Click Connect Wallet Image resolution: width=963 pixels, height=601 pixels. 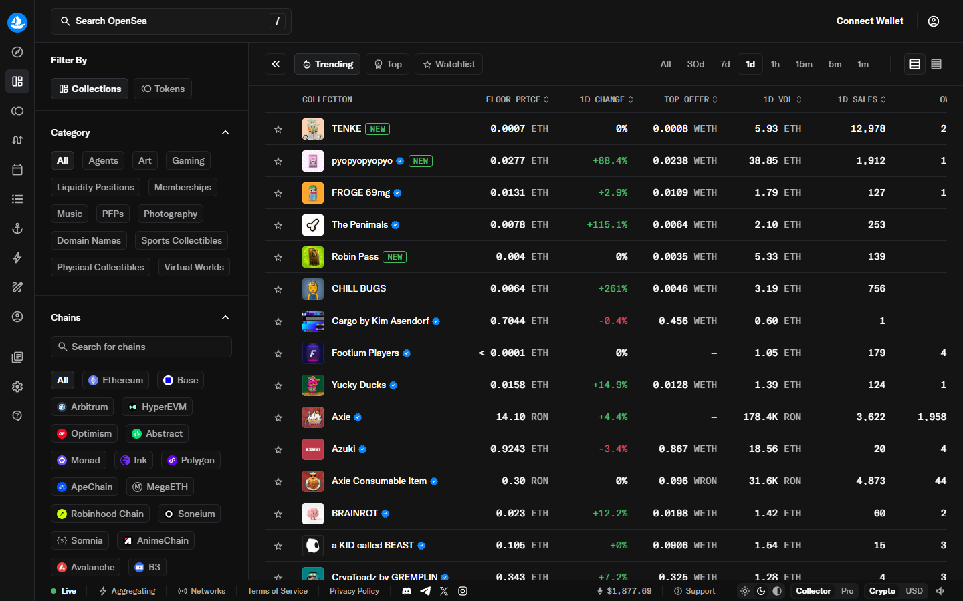tap(869, 21)
